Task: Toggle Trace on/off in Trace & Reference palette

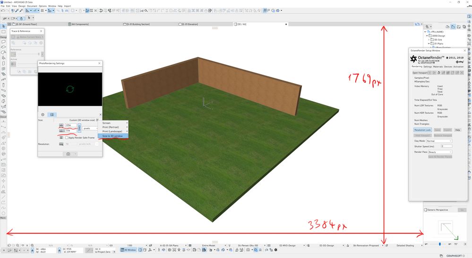Action: click(13, 37)
